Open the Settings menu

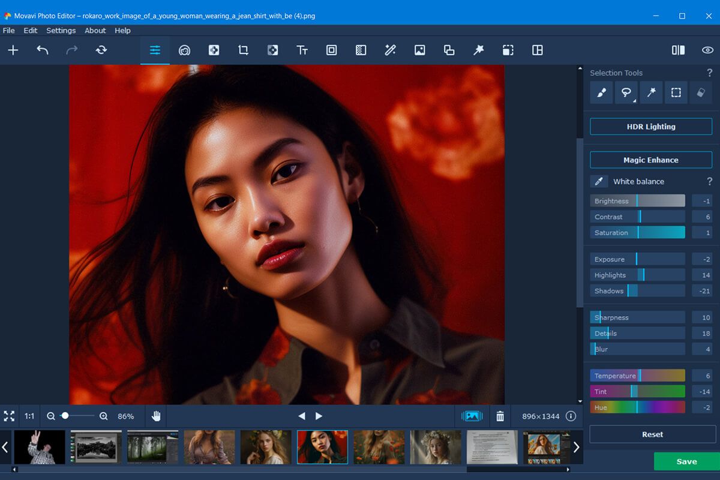61,31
